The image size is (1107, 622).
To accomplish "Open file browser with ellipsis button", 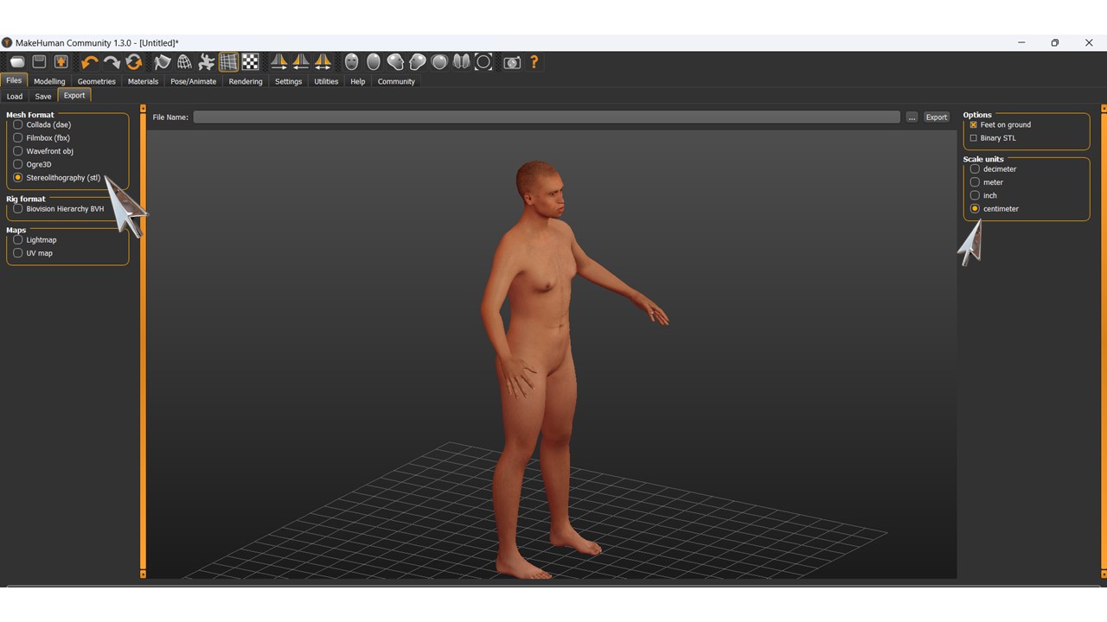I will pyautogui.click(x=912, y=117).
